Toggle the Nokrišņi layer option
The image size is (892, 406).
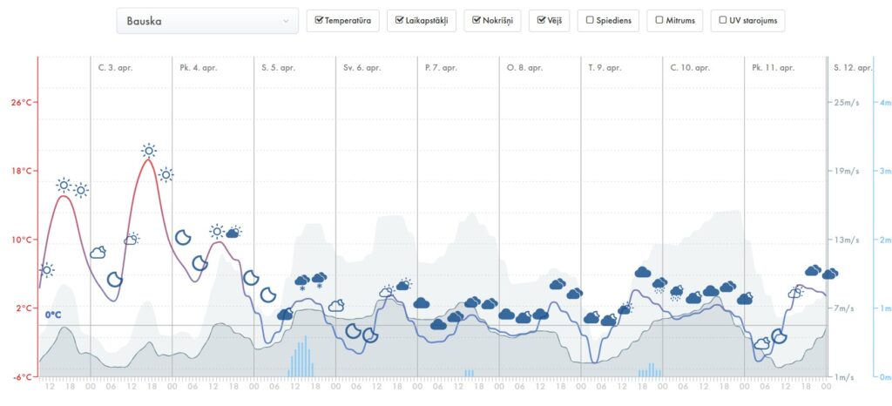coord(492,20)
